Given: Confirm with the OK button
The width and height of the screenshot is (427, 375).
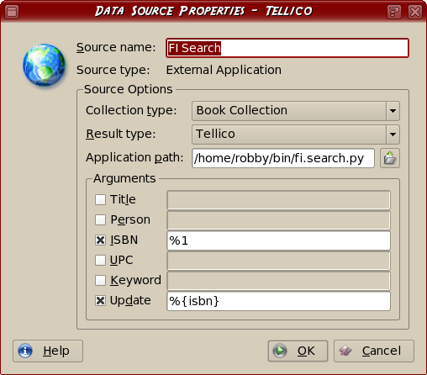Looking at the screenshot, I should (x=298, y=351).
